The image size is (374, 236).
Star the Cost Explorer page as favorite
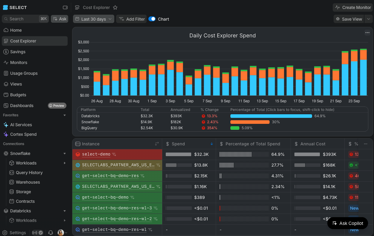pyautogui.click(x=115, y=7)
